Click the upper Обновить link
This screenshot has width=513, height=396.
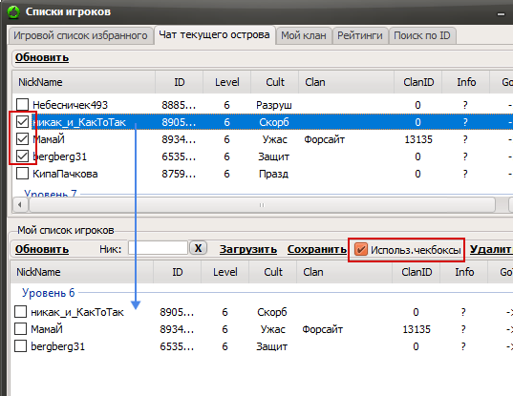tap(42, 57)
